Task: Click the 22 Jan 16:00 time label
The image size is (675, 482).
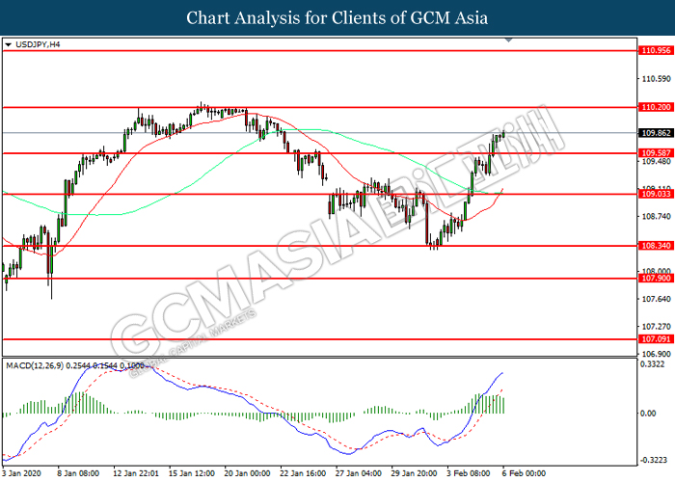Action: coord(303,473)
